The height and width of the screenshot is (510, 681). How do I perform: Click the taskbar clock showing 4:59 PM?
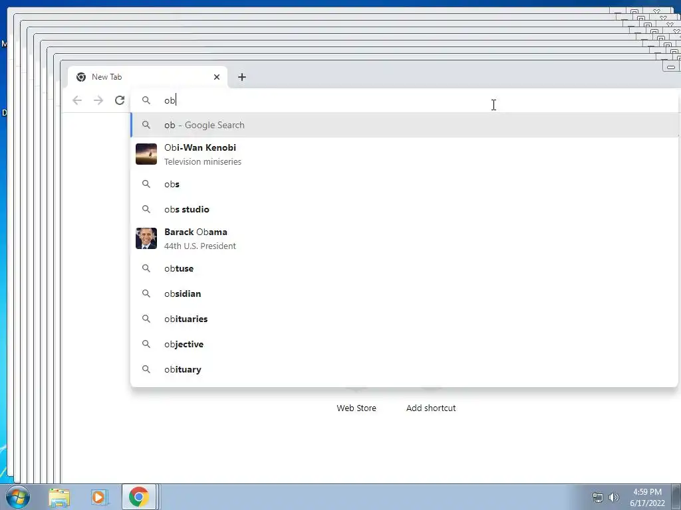[648, 497]
